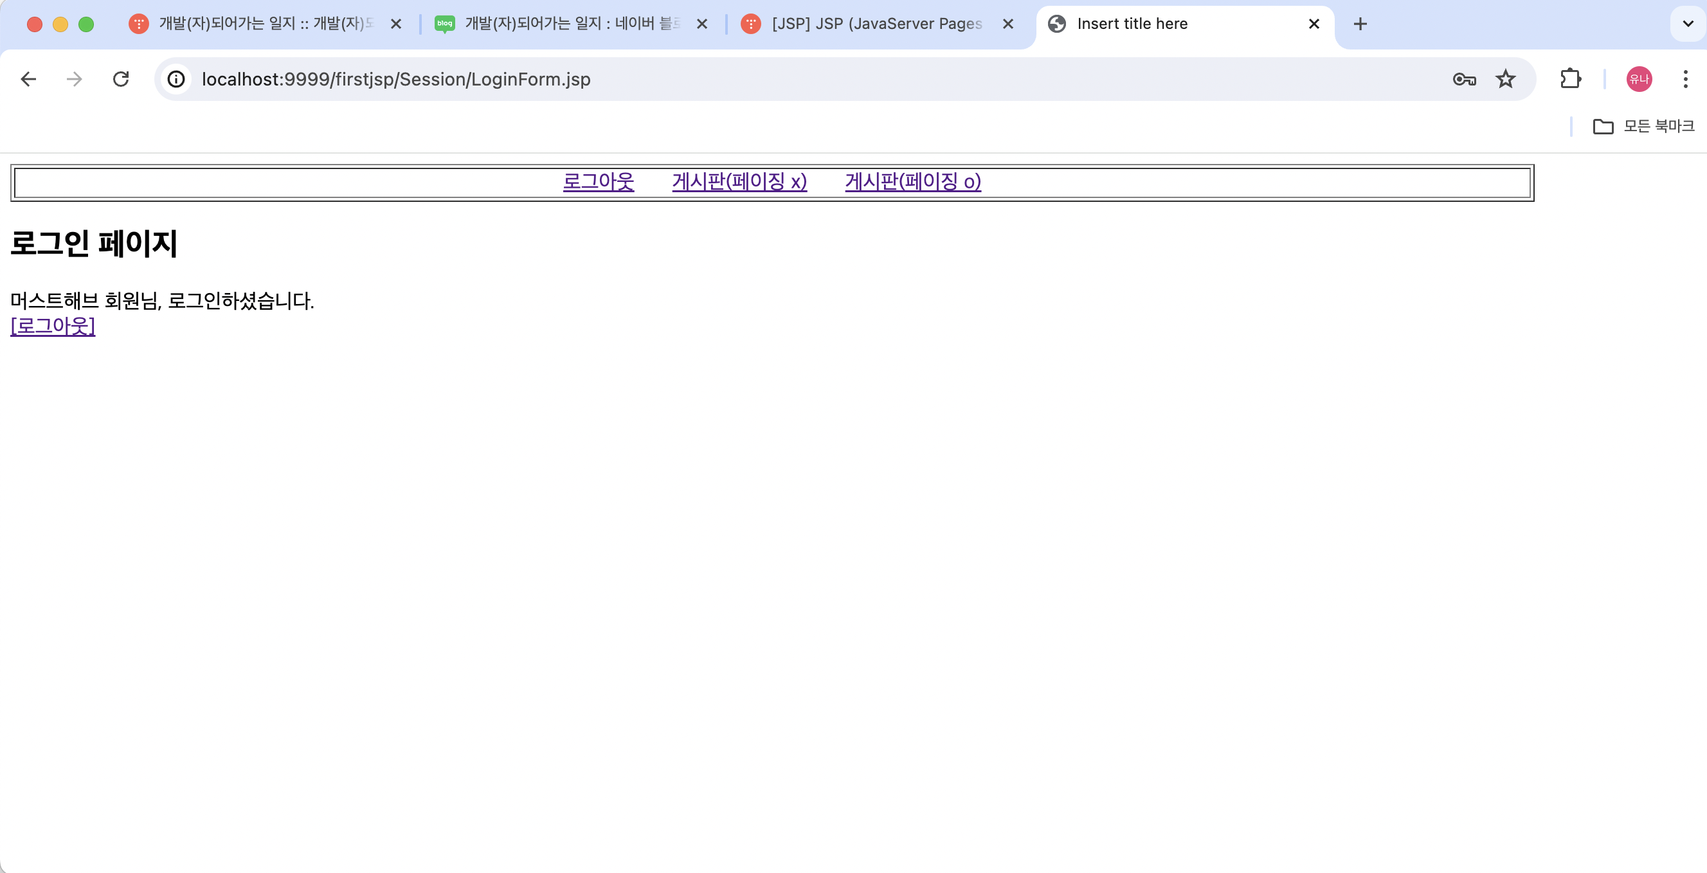Expand the tab search chevron
The width and height of the screenshot is (1707, 873).
(x=1688, y=24)
